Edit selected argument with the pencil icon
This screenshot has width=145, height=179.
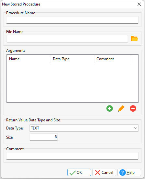click(x=121, y=108)
